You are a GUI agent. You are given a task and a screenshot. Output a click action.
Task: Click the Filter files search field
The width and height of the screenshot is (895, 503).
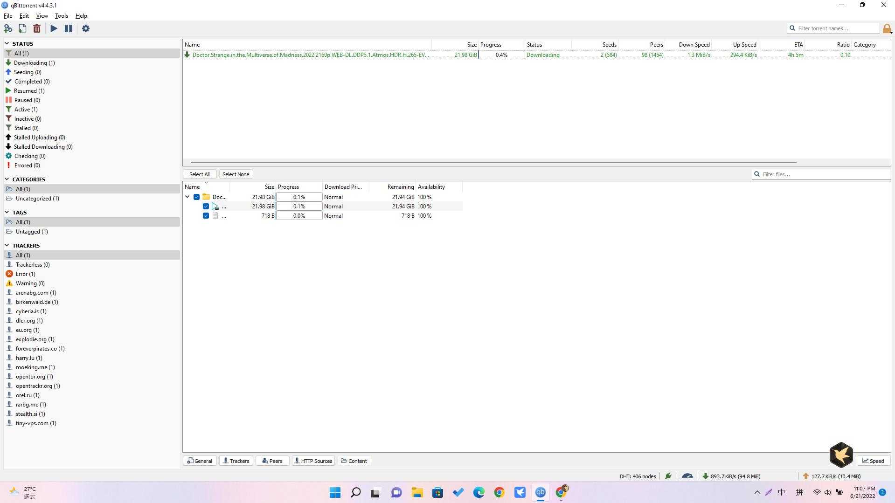tap(821, 174)
